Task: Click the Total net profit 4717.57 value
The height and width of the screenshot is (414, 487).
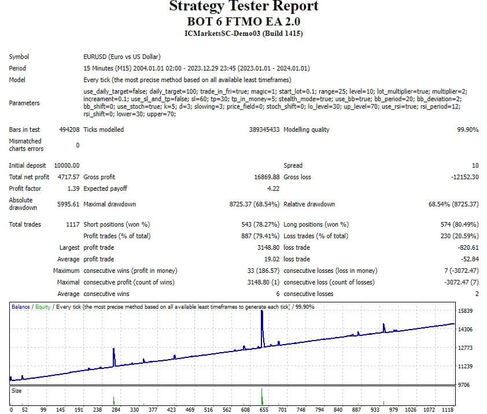Action: coord(68,177)
